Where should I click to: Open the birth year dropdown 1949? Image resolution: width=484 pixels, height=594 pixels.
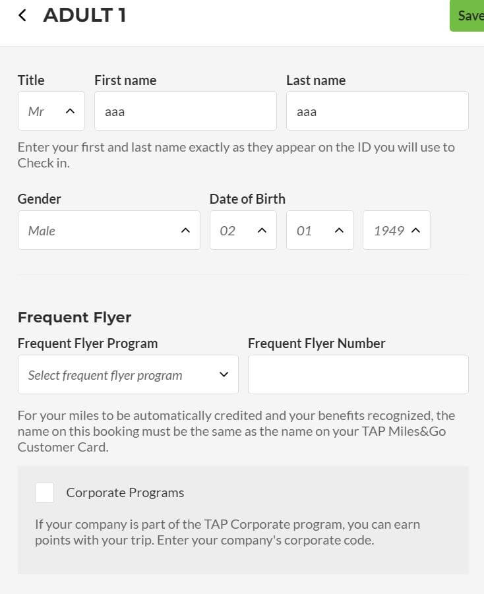396,230
